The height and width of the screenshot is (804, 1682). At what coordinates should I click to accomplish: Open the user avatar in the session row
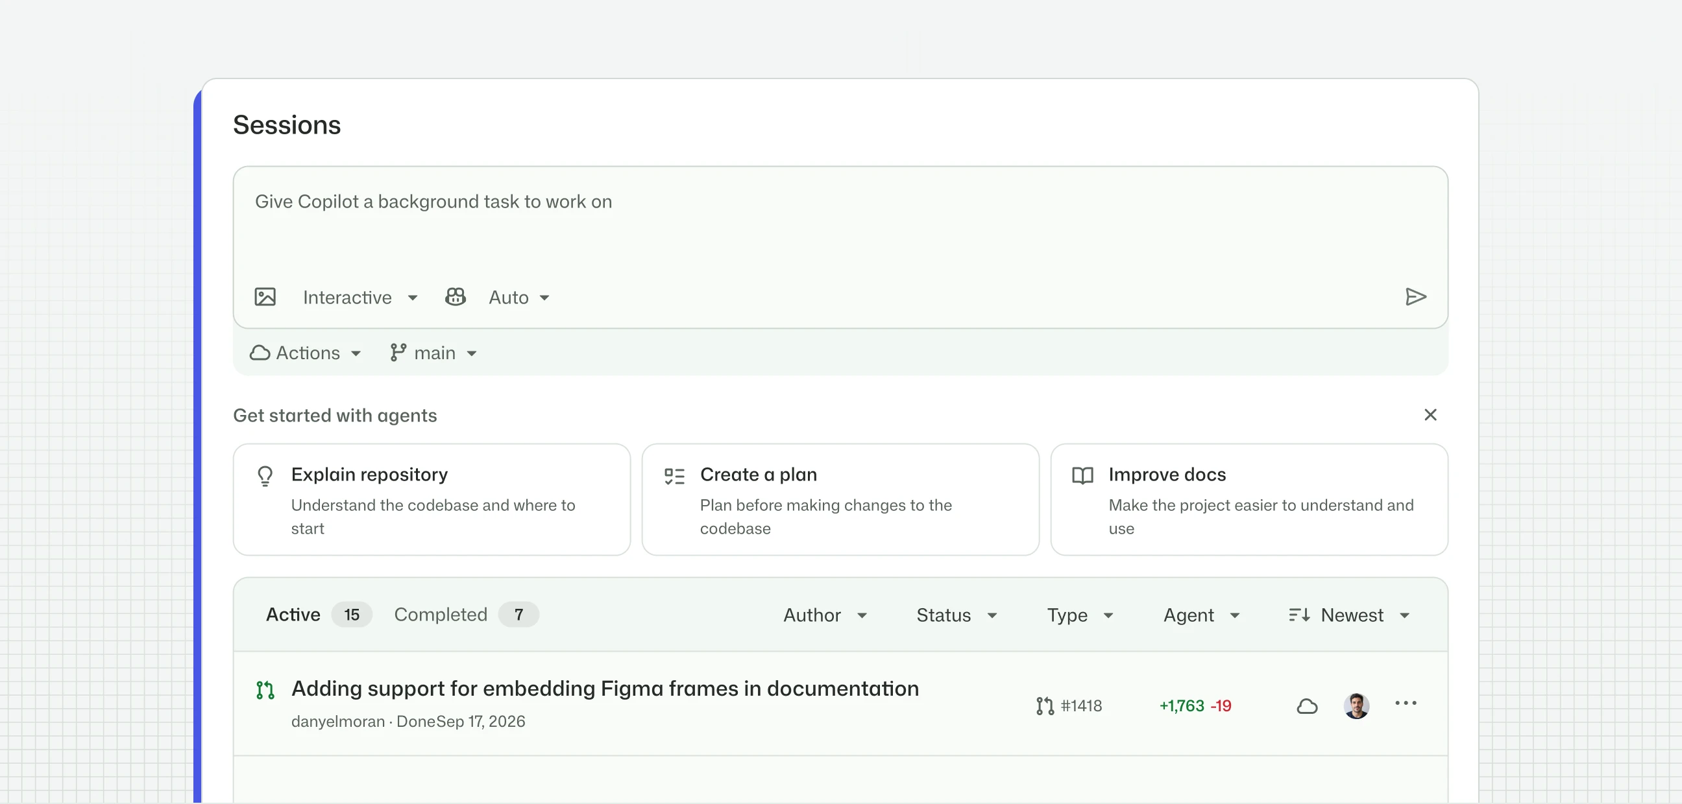coord(1356,706)
